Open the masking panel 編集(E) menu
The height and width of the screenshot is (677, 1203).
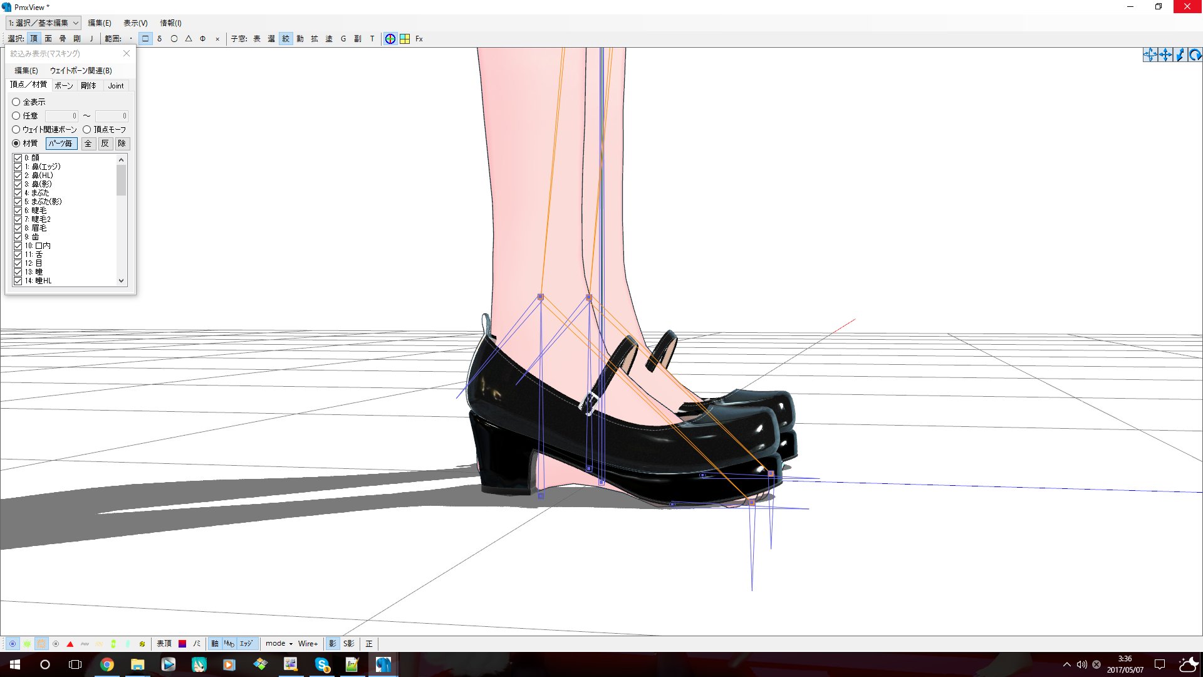(x=26, y=71)
